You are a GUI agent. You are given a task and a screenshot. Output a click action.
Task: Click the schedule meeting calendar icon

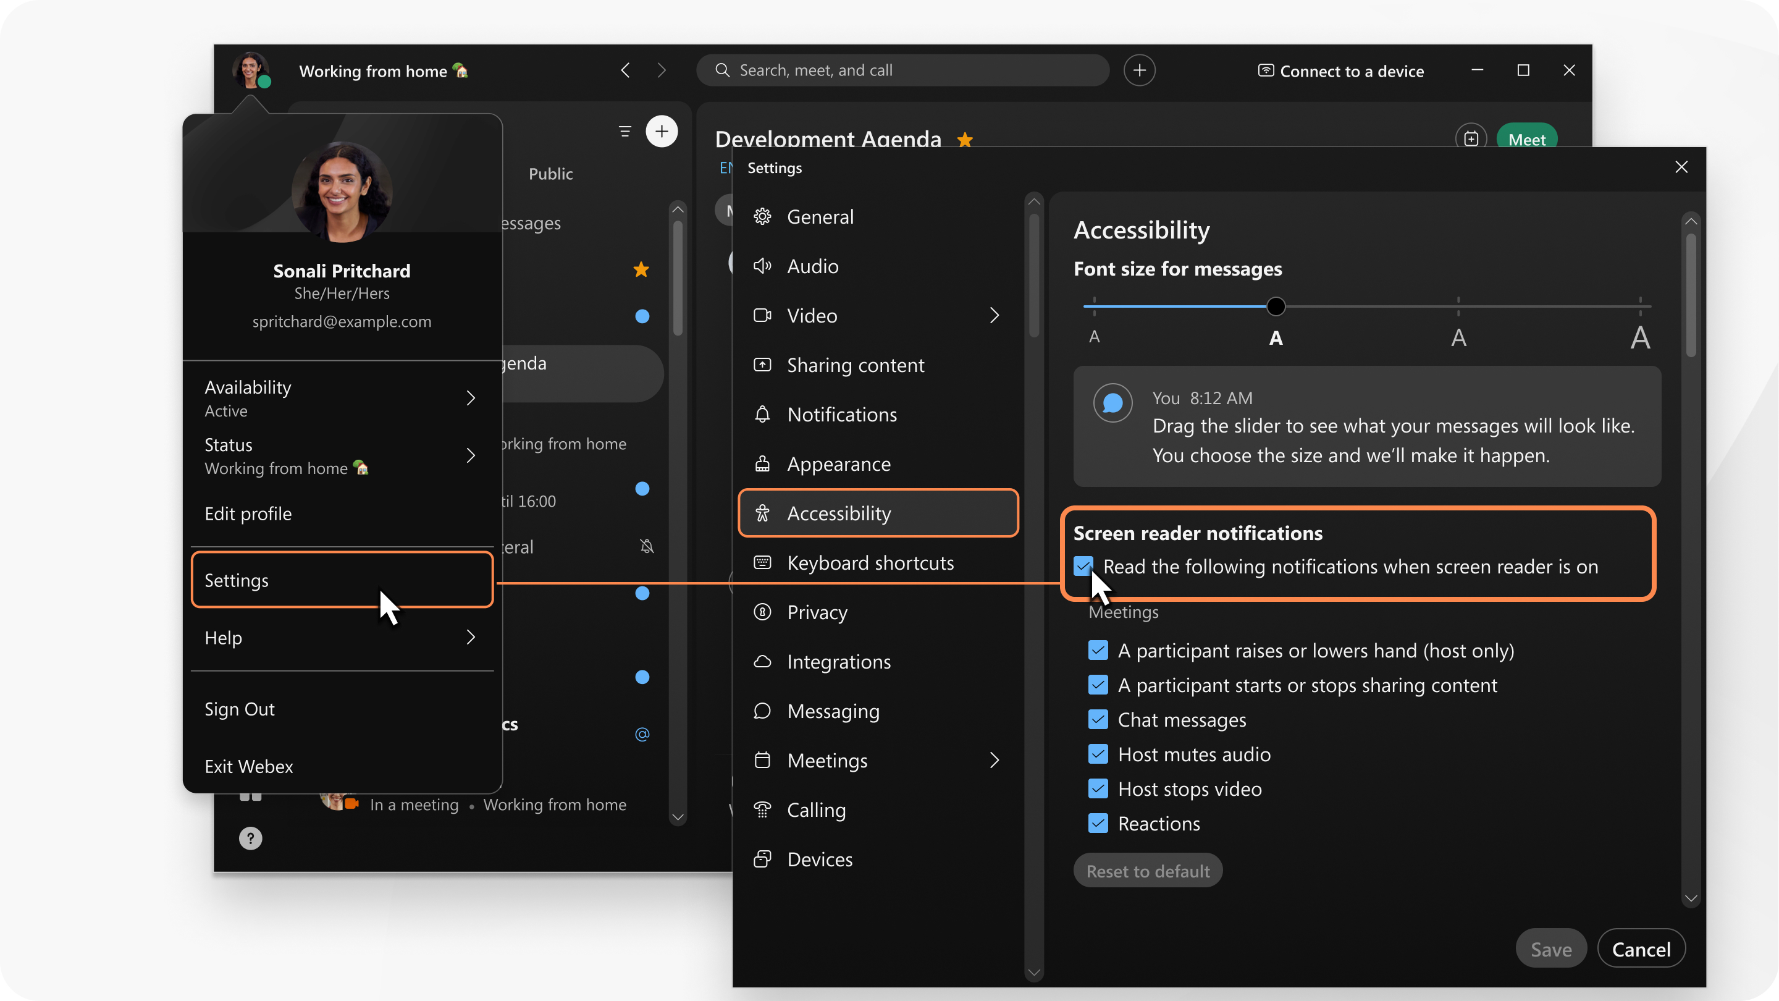(x=1471, y=139)
